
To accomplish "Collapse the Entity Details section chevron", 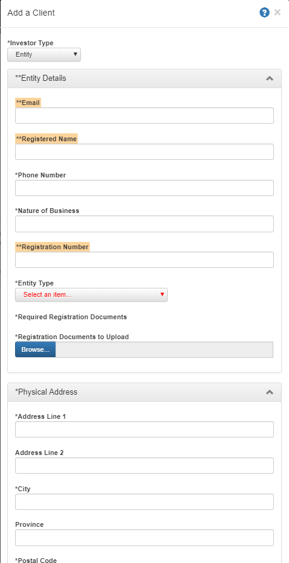I will point(270,78).
